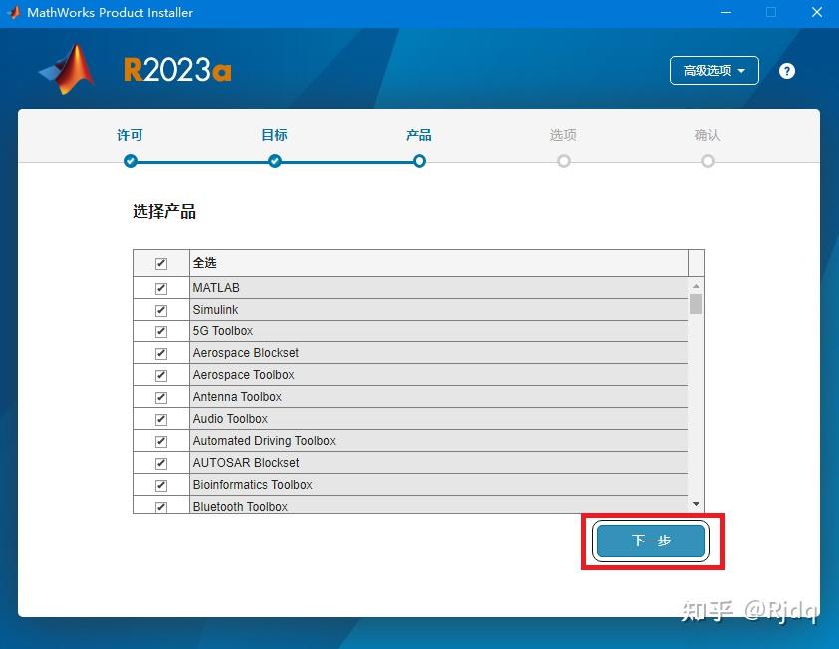Open the 高级选项 dropdown
Screen dimensions: 839x649
point(713,70)
